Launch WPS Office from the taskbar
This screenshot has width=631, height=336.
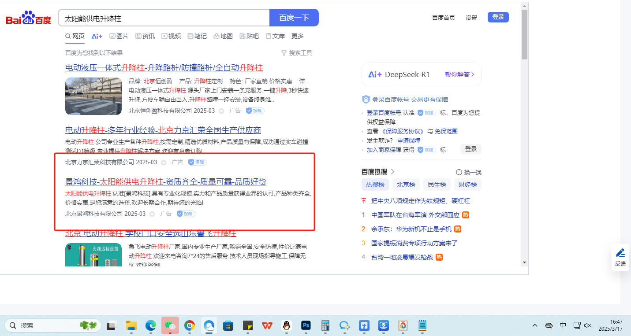pyautogui.click(x=267, y=325)
